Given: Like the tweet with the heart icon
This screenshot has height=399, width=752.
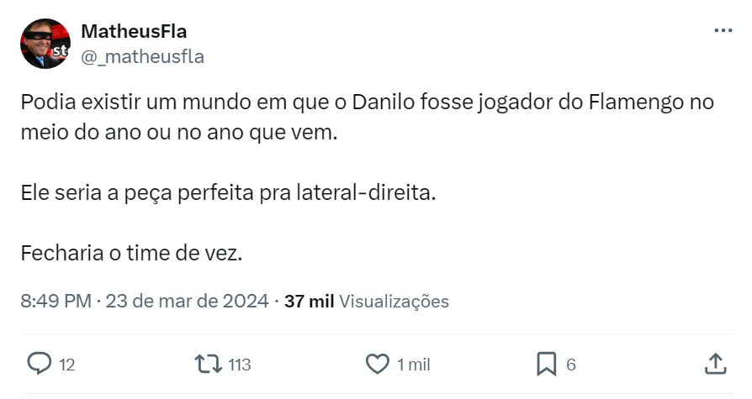Looking at the screenshot, I should (379, 364).
